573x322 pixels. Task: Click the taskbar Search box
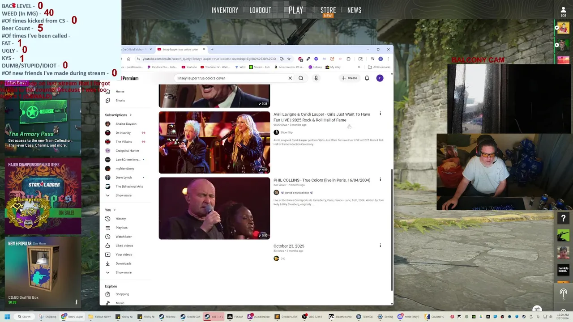tap(24, 317)
